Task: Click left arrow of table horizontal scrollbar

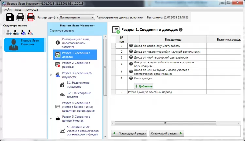Action: point(113,123)
